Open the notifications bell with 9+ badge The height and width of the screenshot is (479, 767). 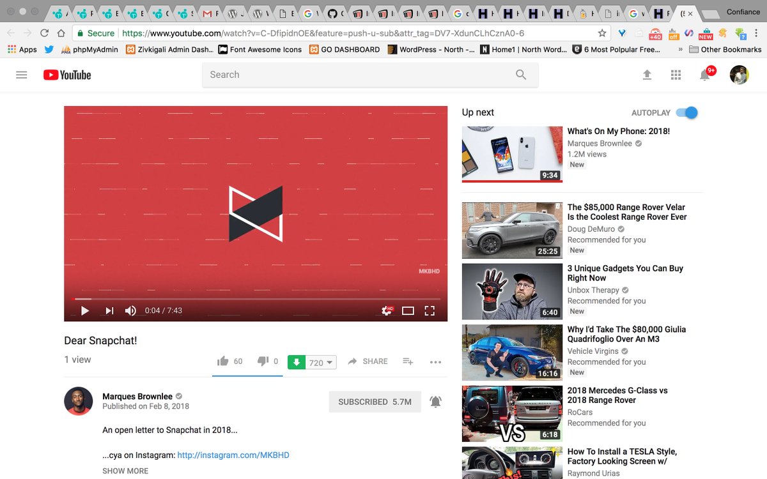705,74
